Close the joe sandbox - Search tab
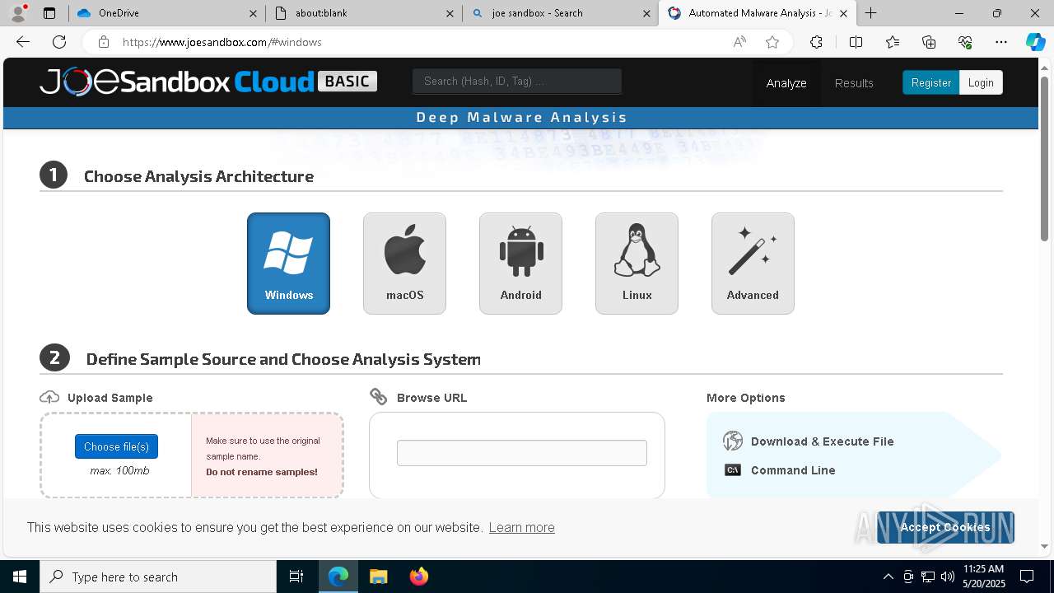 646,13
